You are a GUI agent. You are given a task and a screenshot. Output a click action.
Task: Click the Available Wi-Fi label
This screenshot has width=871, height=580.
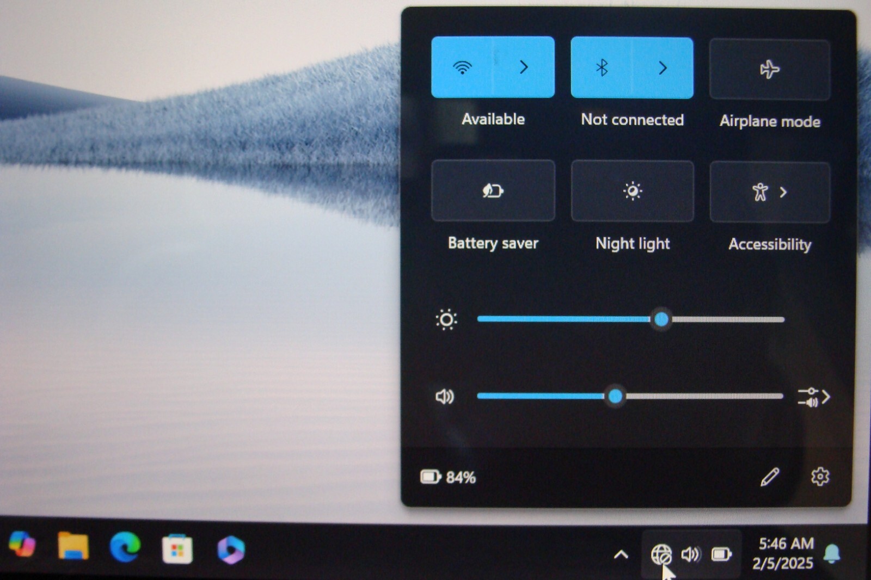tap(493, 119)
